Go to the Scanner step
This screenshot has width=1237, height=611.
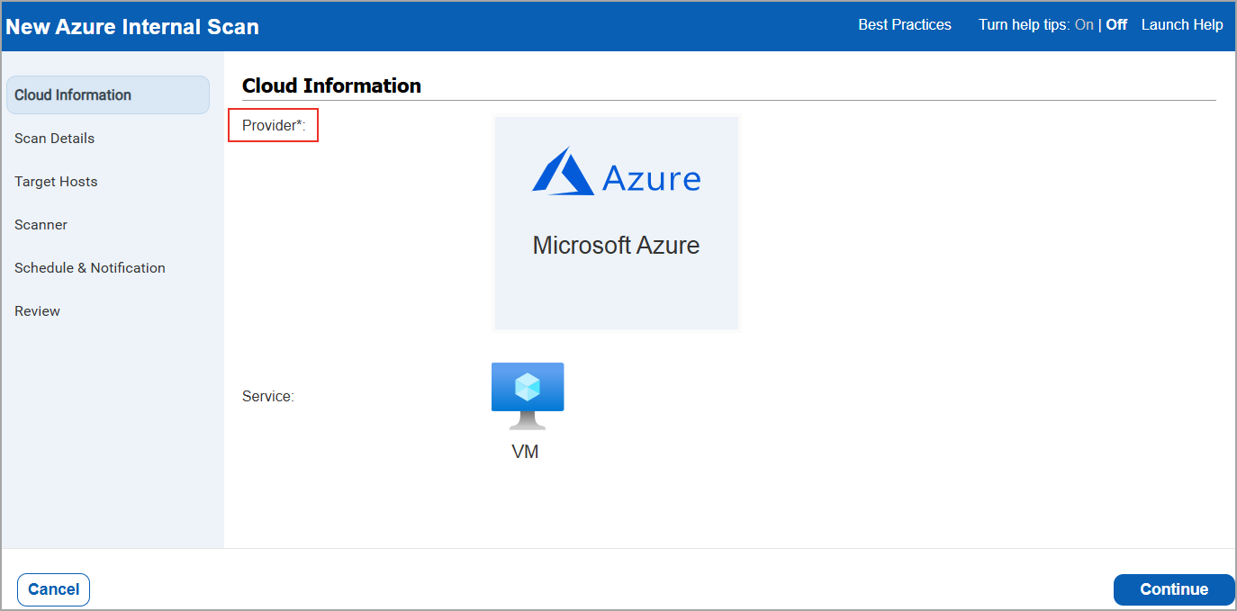(x=41, y=224)
